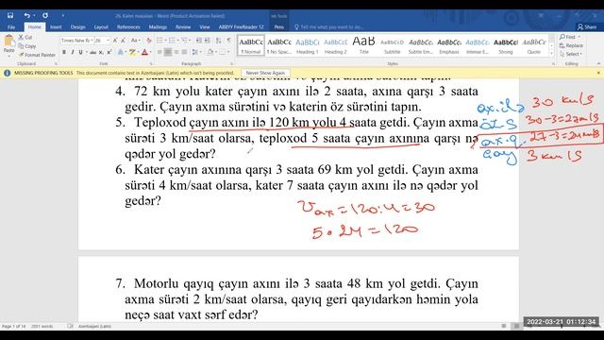This screenshot has width=604, height=340.
Task: Apply the Normal style
Action: pos(251,45)
